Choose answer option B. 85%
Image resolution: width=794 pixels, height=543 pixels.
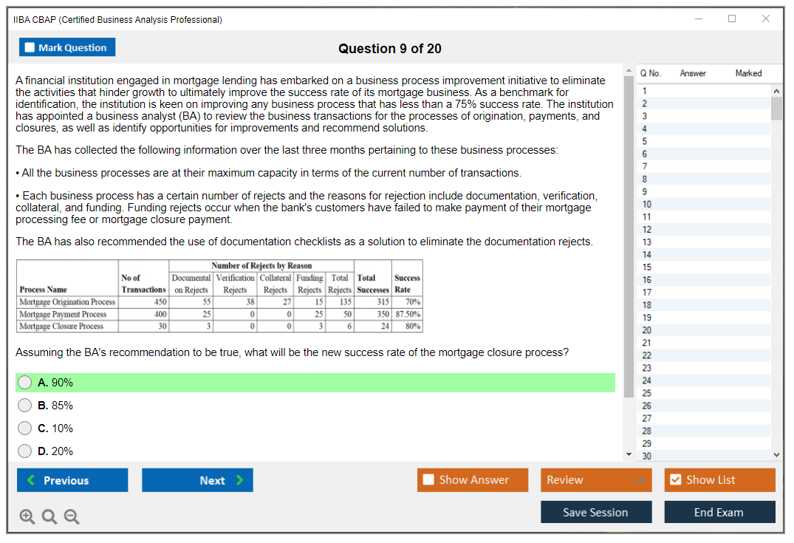click(x=25, y=406)
